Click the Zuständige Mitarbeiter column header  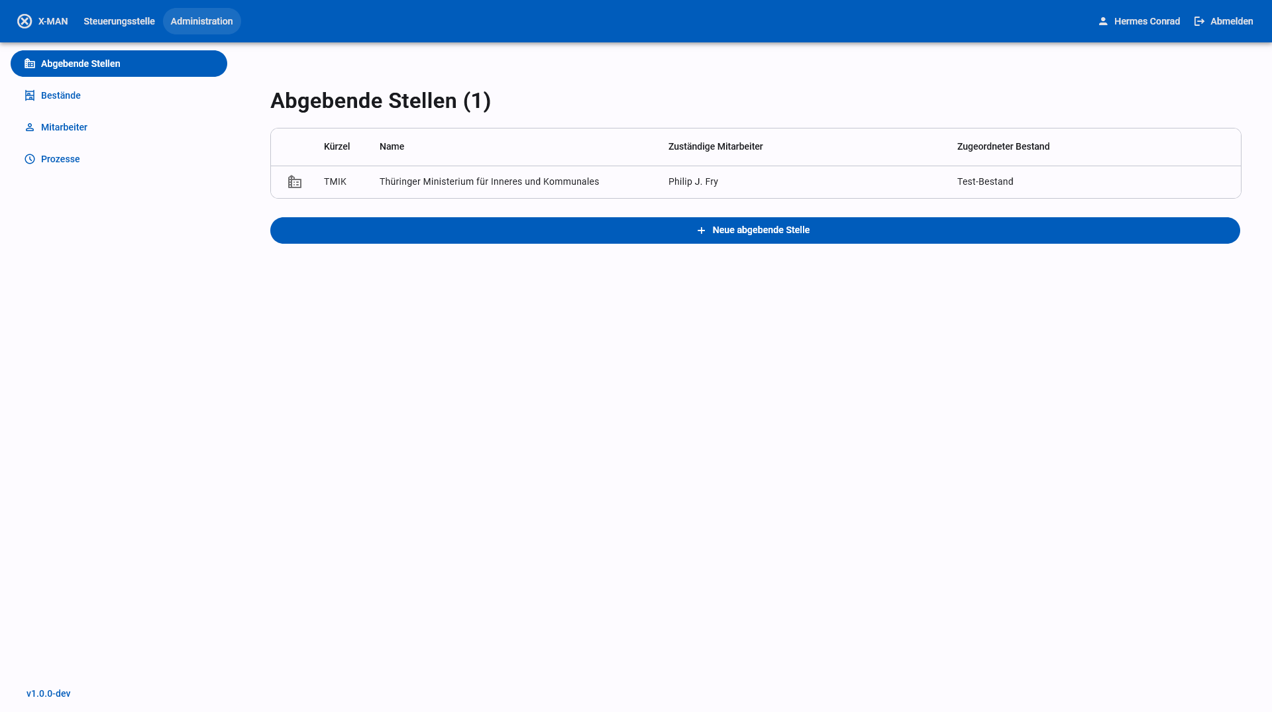coord(715,146)
